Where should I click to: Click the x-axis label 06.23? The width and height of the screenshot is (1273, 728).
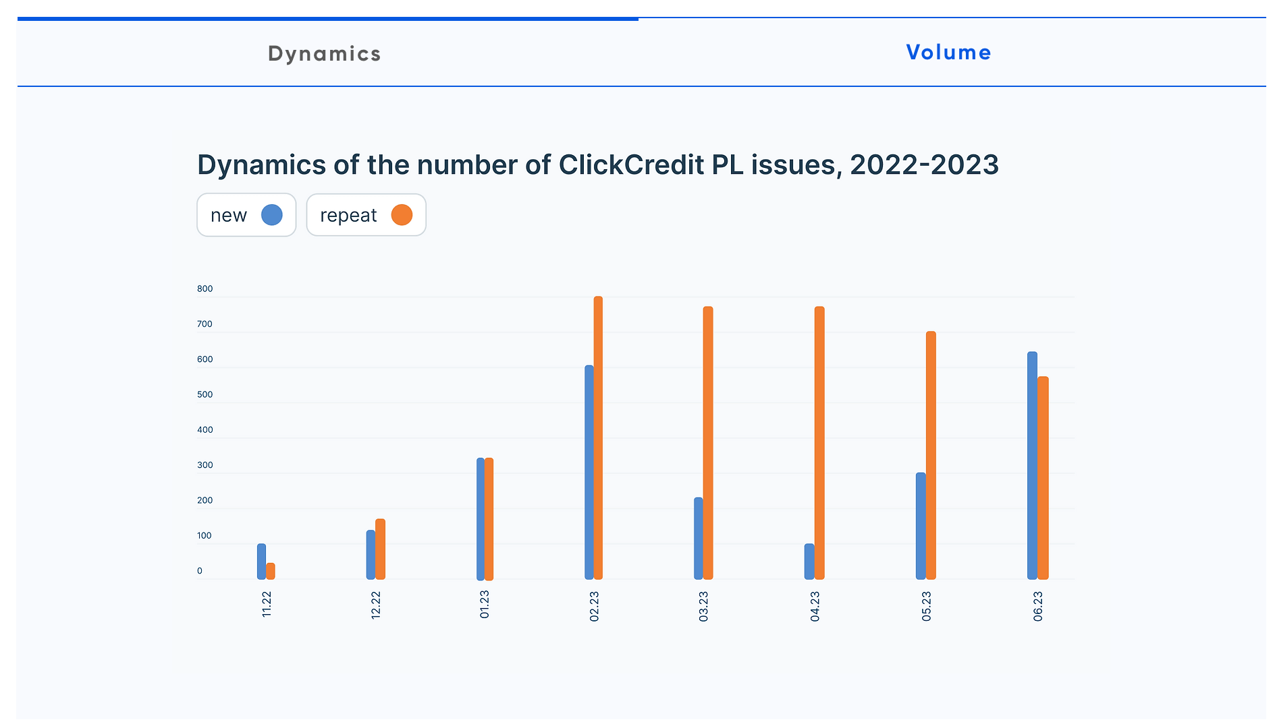(1038, 606)
